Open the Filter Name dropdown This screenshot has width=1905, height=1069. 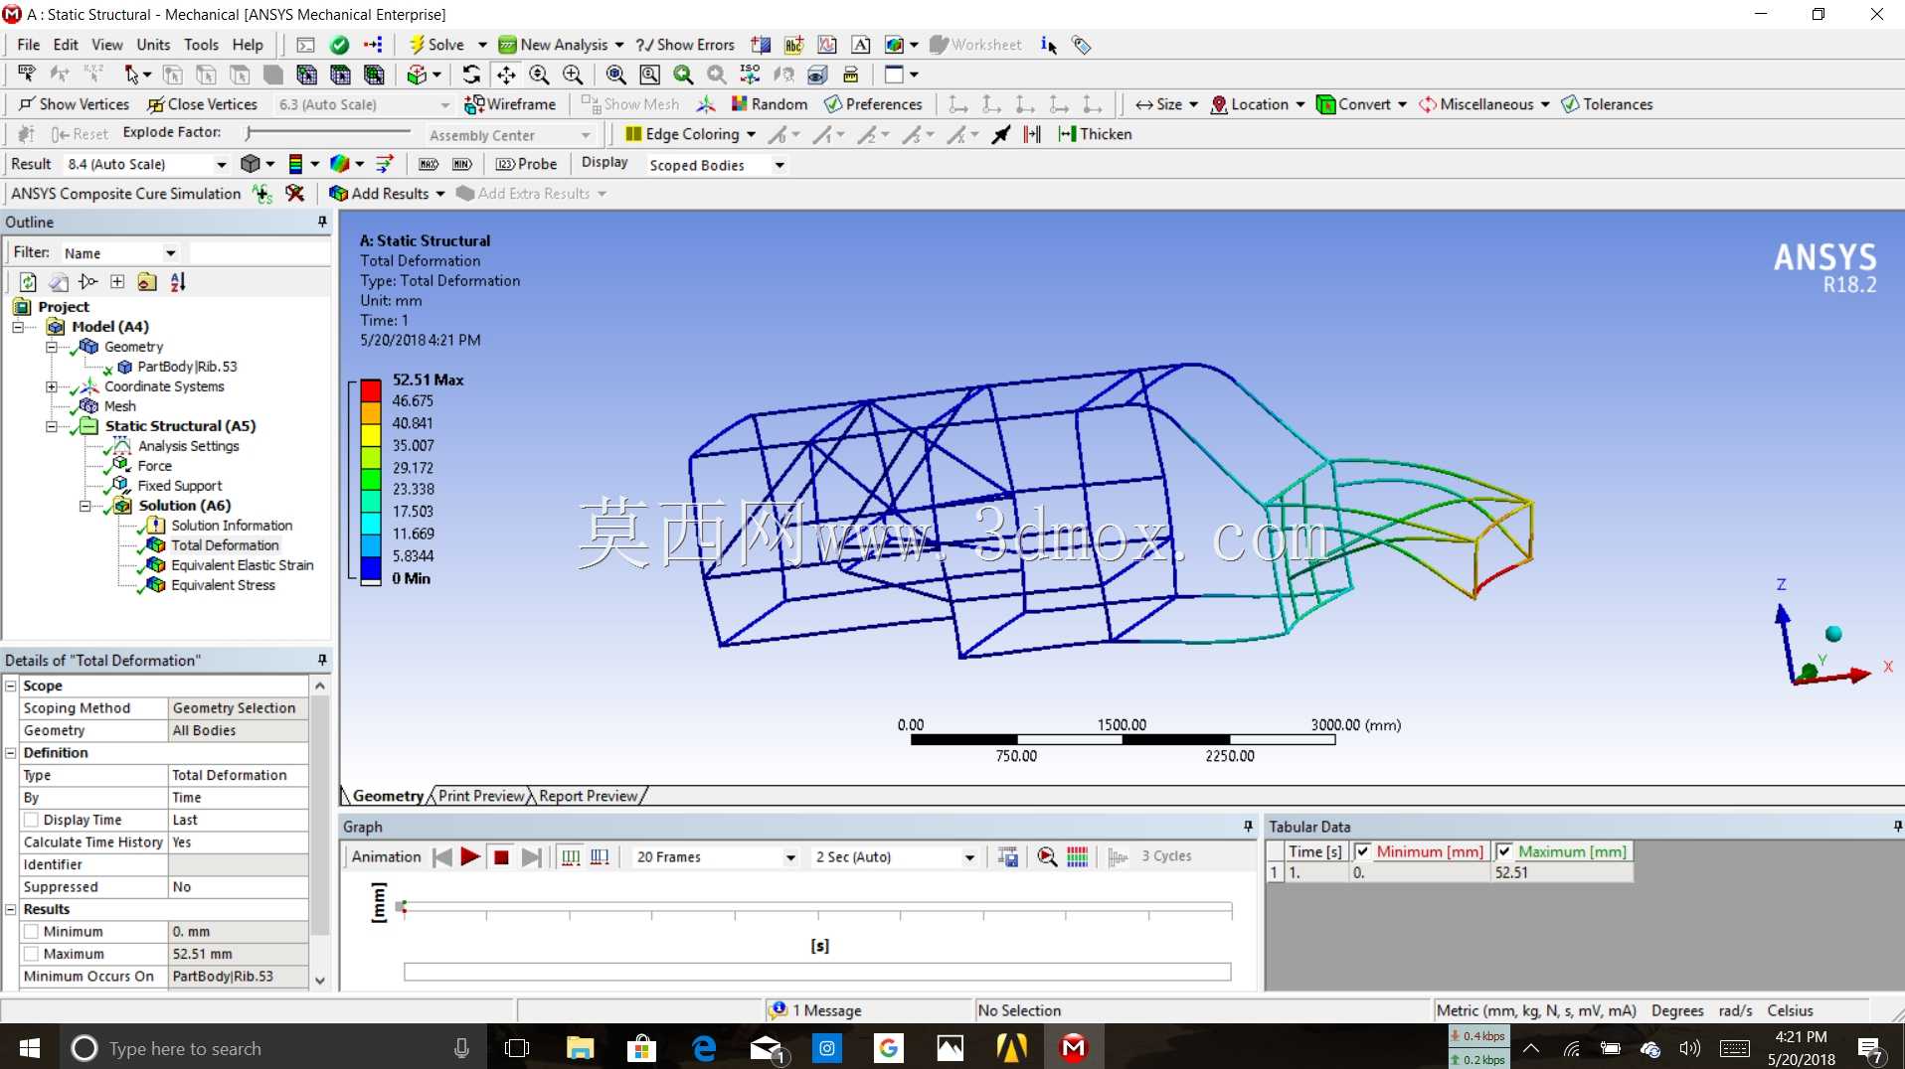click(x=171, y=253)
